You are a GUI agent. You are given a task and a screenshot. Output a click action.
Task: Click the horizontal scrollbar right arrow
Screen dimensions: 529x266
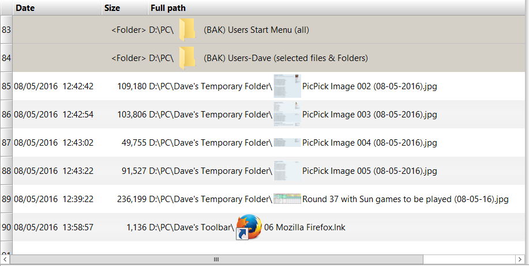click(x=520, y=259)
